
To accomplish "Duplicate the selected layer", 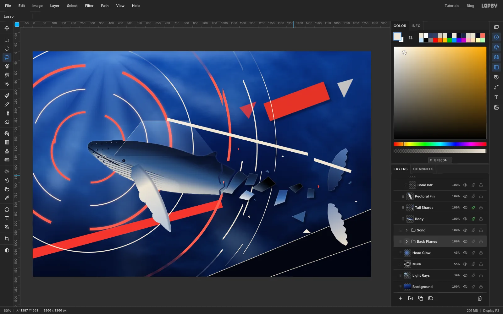I will 421,298.
